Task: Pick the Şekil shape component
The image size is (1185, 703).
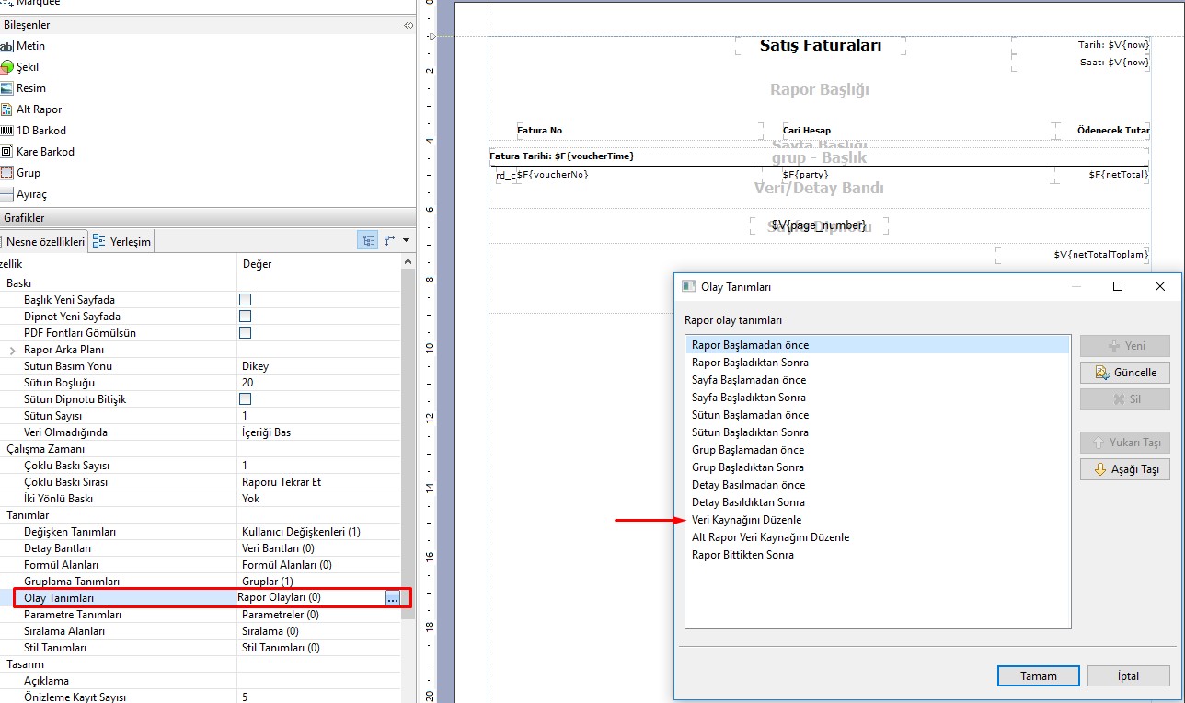Action: pyautogui.click(x=7, y=67)
